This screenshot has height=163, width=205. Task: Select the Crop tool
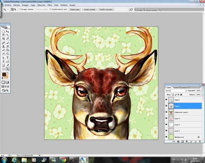[x=3, y=38]
